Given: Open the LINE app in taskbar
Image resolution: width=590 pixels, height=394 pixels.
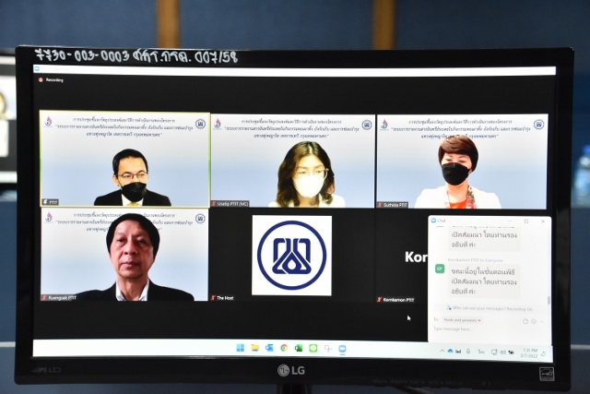Looking at the screenshot, I should click(x=313, y=348).
